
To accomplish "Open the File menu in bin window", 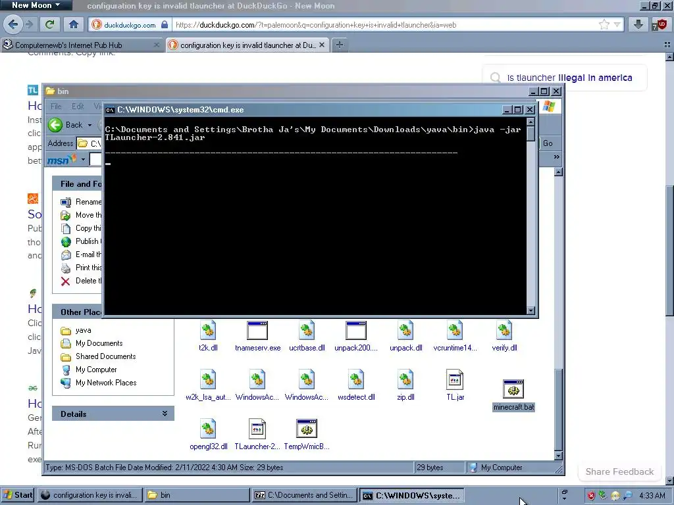I will tap(56, 106).
